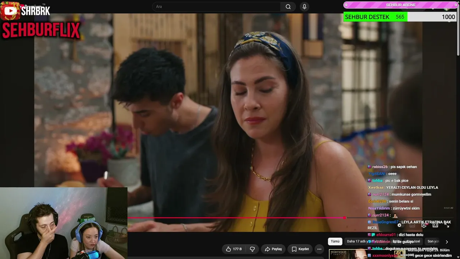
Task: Click the 'Muhteşem Yüzyıl 29. Bölüm' video title
Action: click(428, 250)
